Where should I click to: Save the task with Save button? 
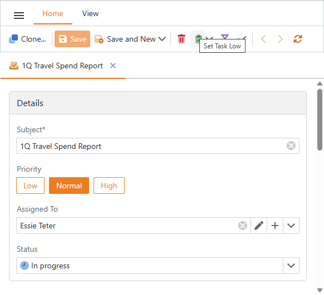tap(72, 39)
